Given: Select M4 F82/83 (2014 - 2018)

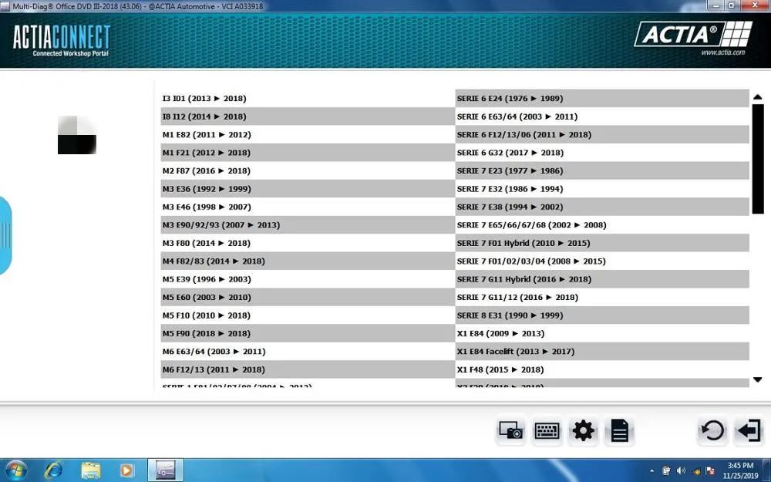Looking at the screenshot, I should point(308,261).
